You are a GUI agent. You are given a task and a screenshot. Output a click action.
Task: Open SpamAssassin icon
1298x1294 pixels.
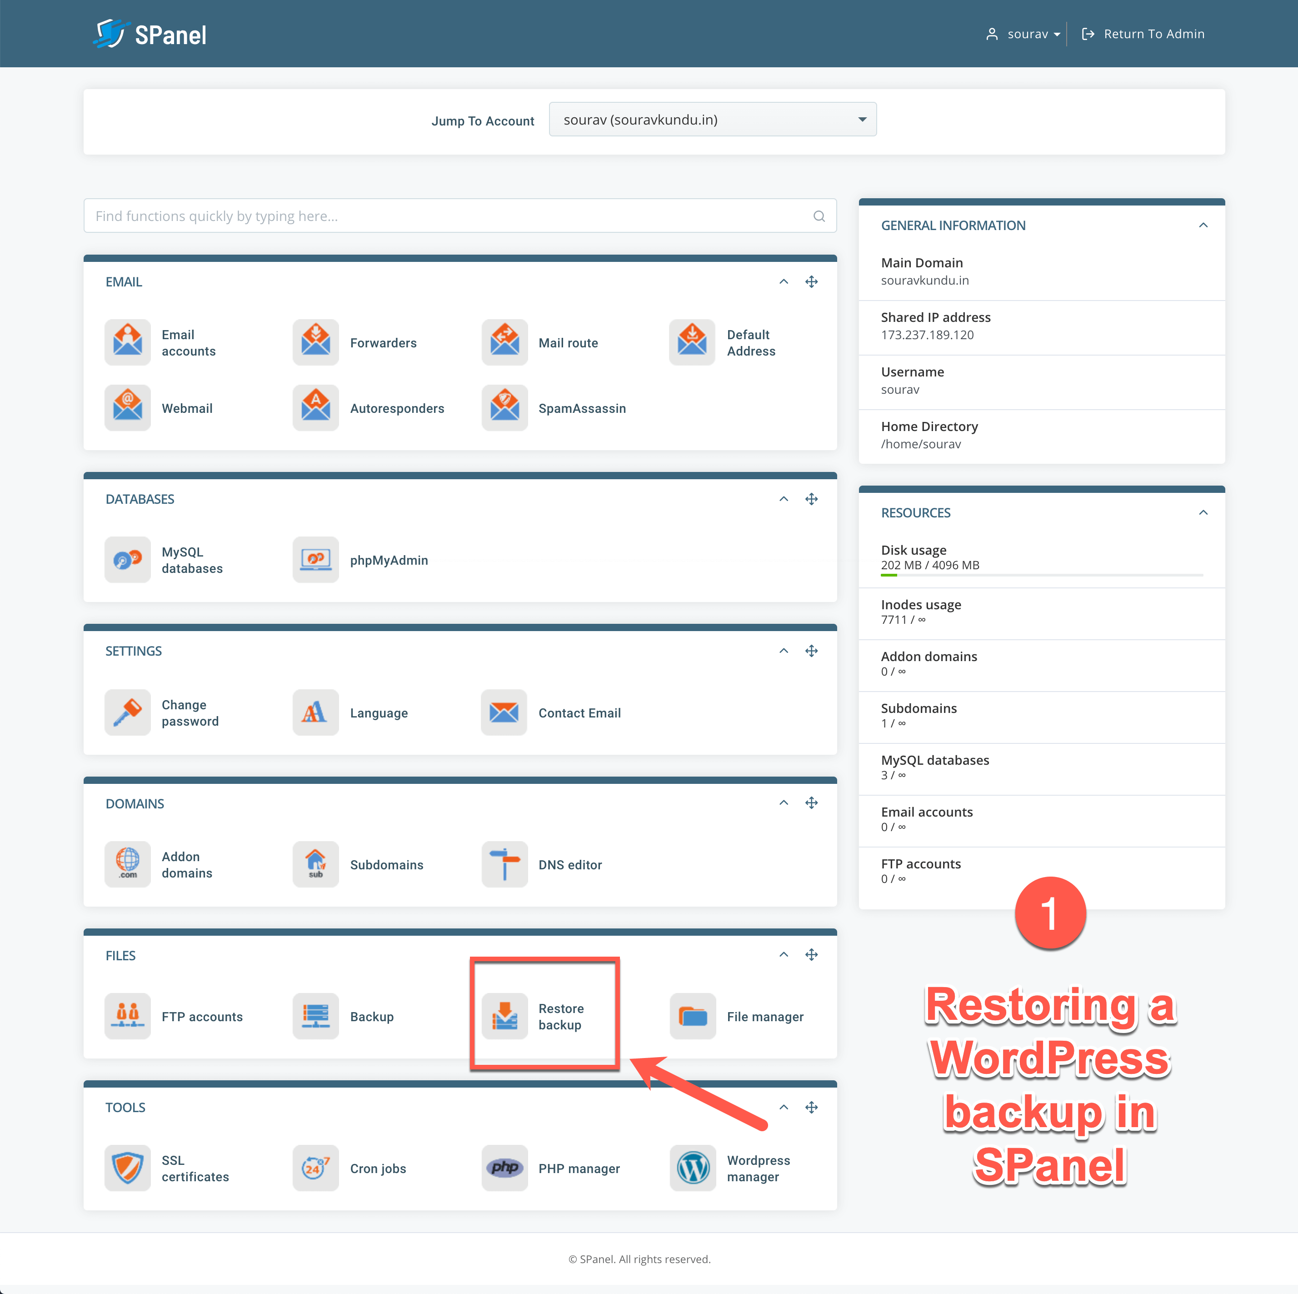pyautogui.click(x=504, y=408)
